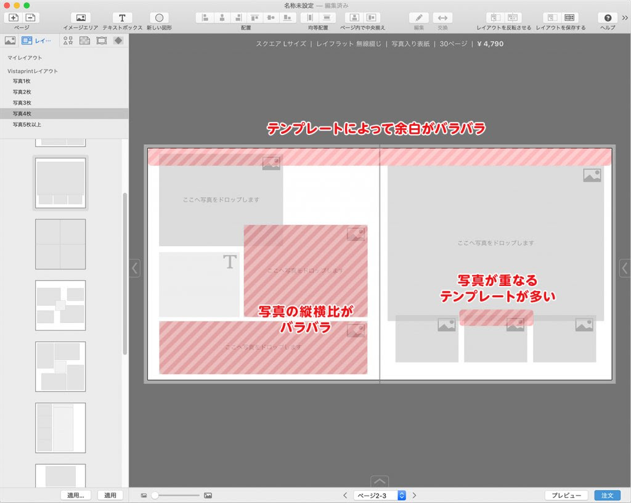This screenshot has width=631, height=503.
Task: Select the text placeholder box on left page
Action: click(x=199, y=285)
